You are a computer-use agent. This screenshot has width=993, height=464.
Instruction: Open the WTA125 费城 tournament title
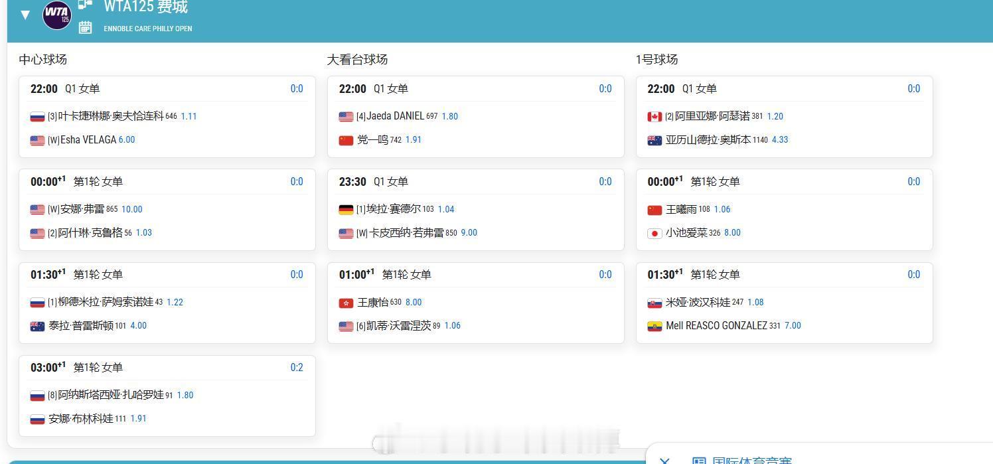pyautogui.click(x=146, y=7)
